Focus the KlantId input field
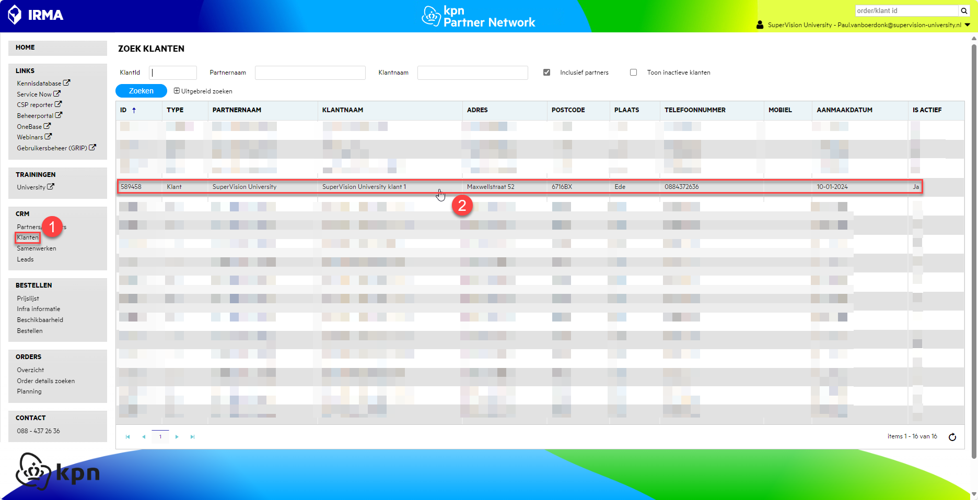Image resolution: width=978 pixels, height=500 pixels. [173, 73]
